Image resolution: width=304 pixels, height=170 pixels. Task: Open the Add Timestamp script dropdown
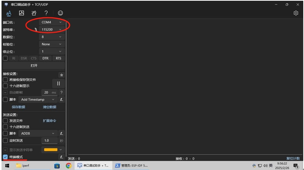click(38, 99)
